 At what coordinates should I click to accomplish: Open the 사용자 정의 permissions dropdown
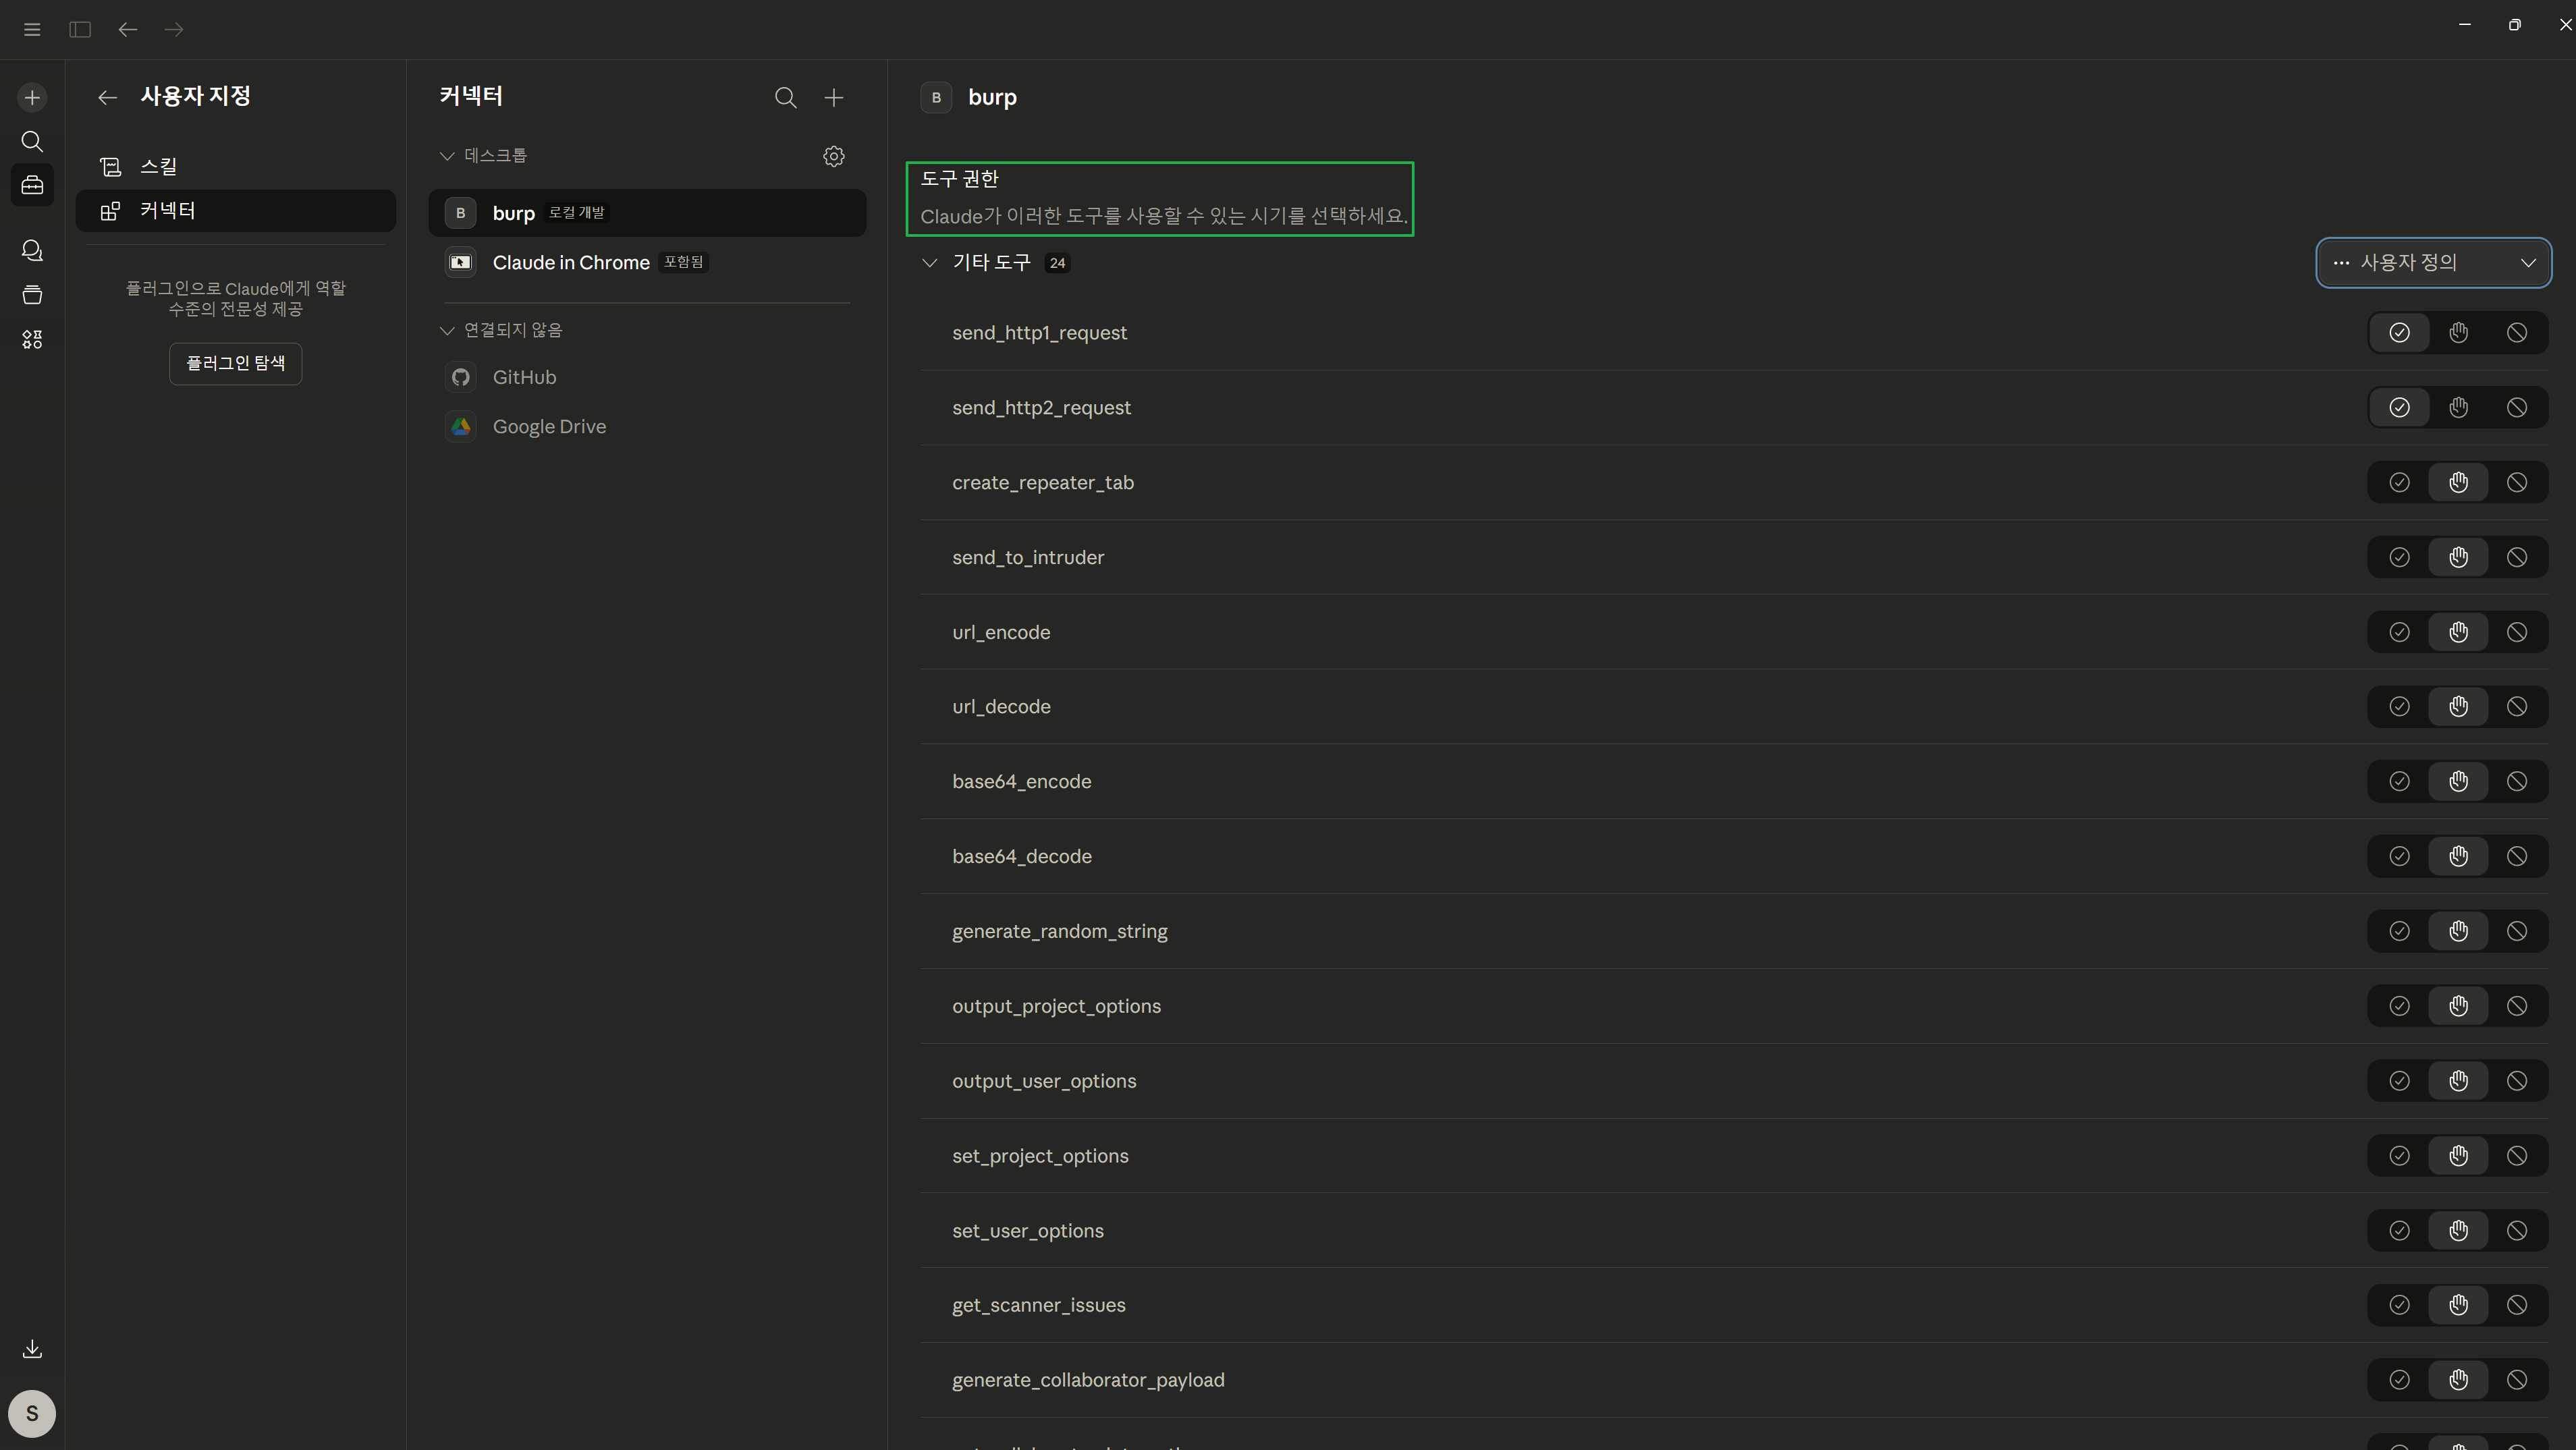pyautogui.click(x=2432, y=262)
